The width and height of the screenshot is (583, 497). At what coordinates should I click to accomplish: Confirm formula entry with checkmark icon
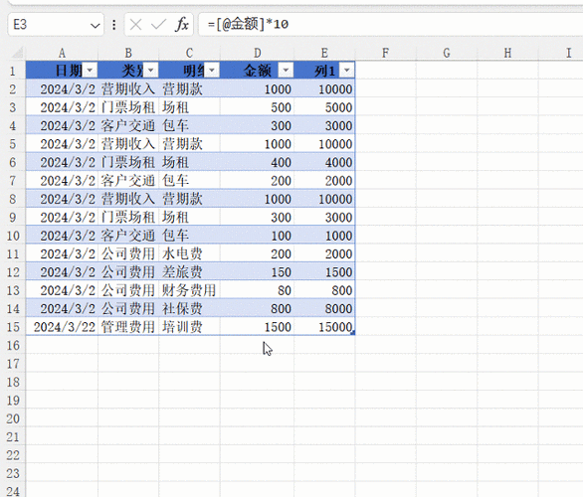[x=158, y=25]
